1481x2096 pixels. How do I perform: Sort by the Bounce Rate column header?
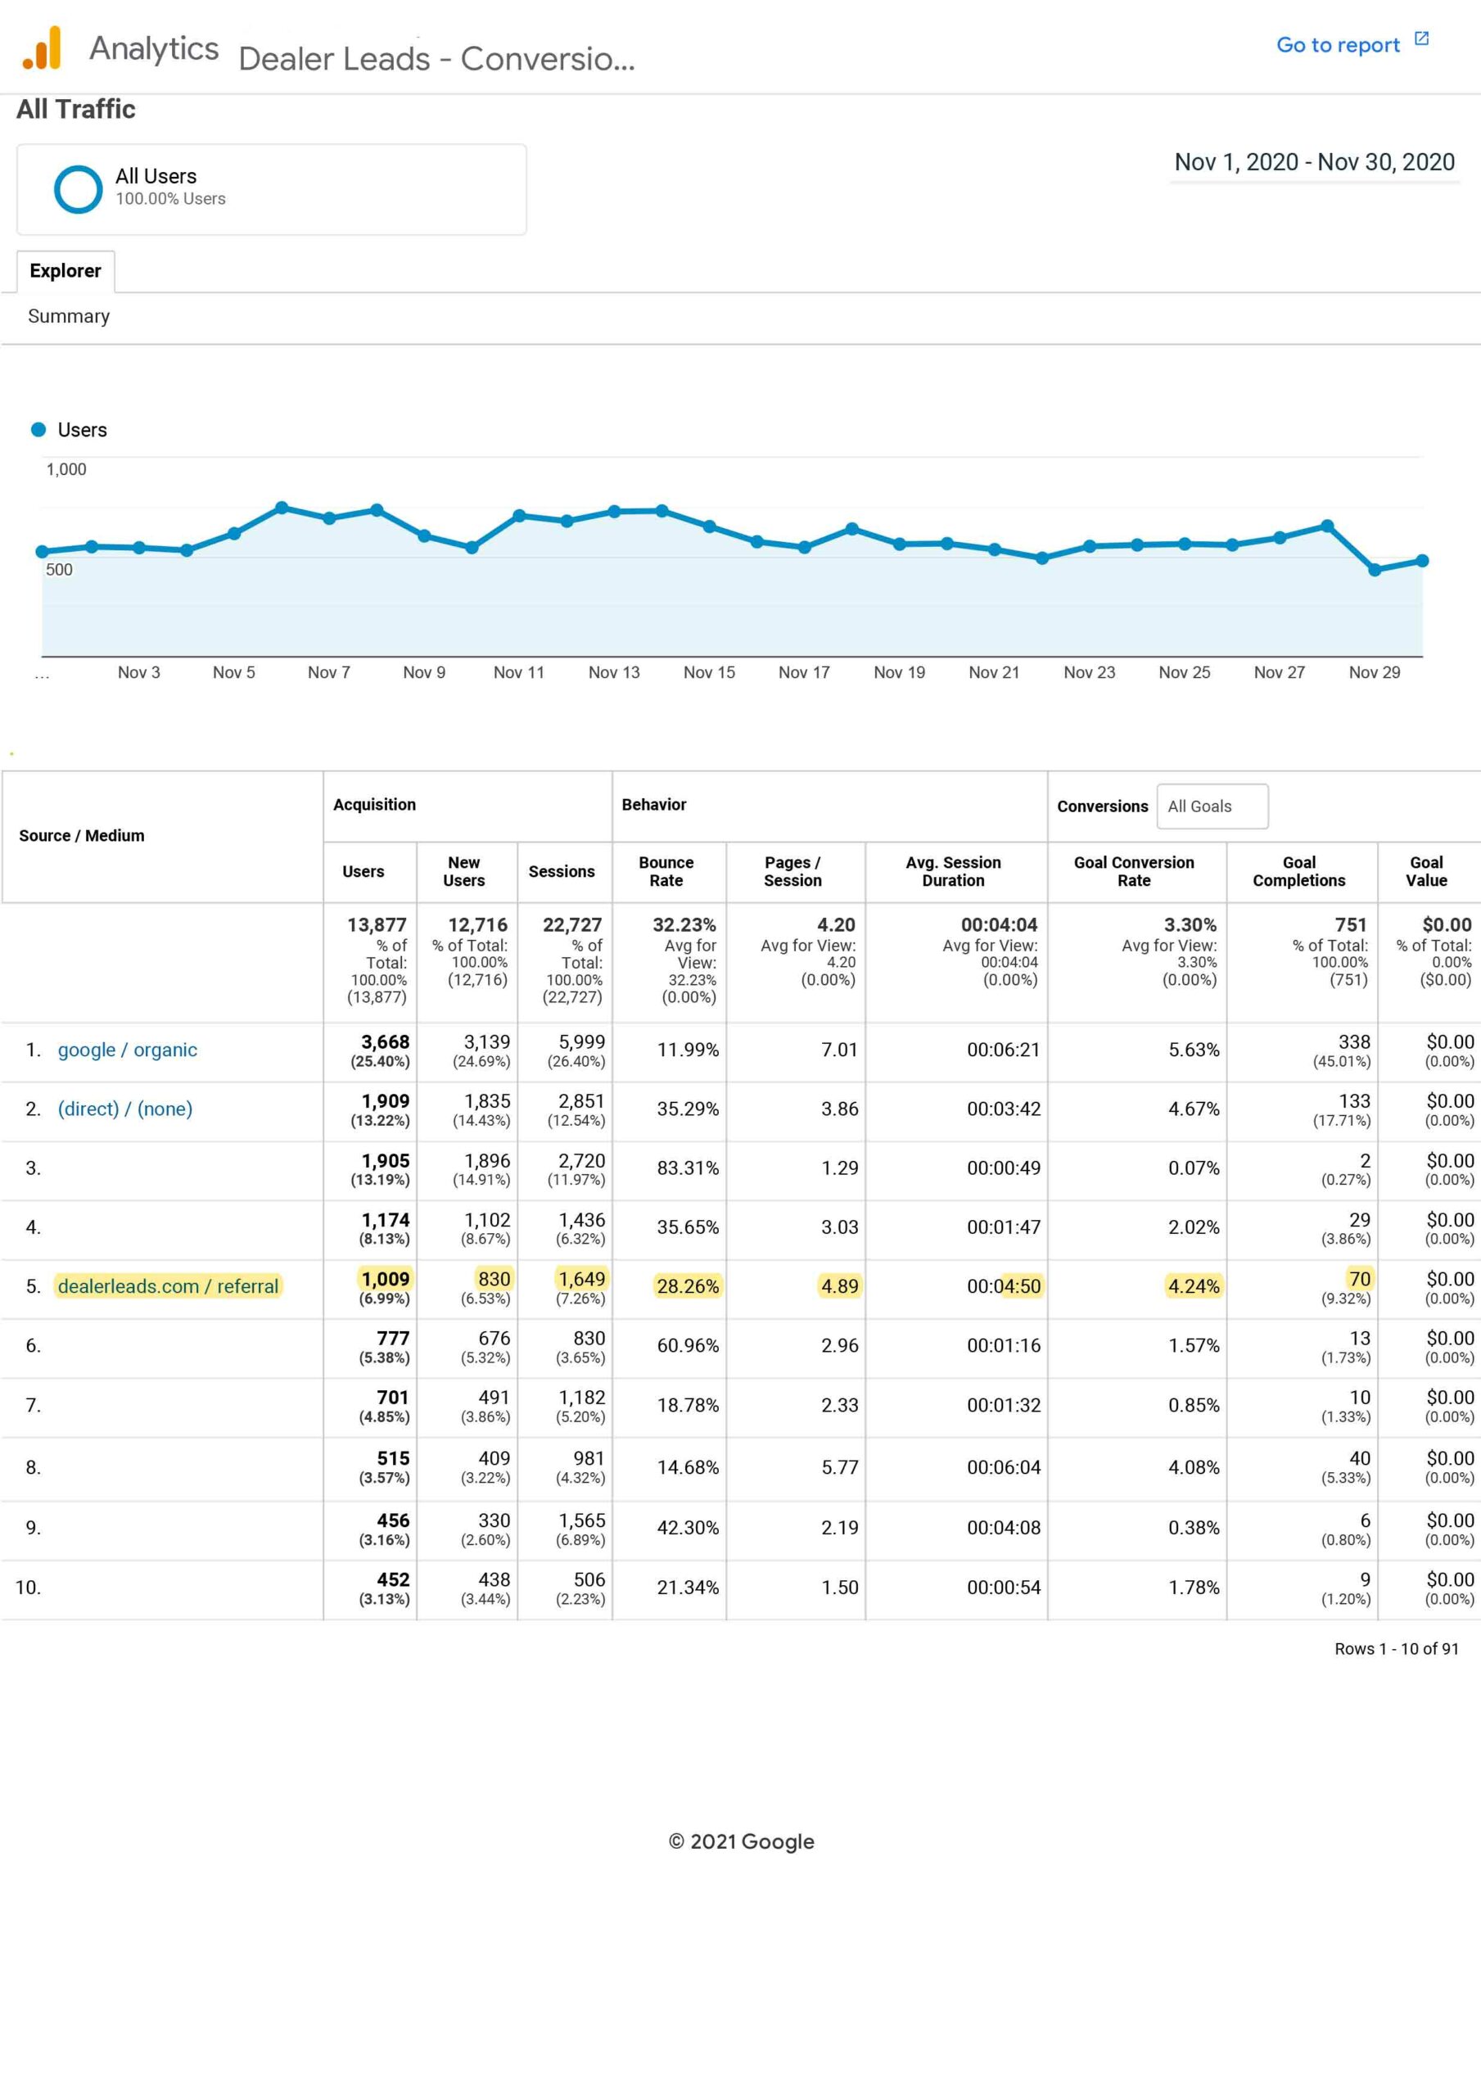pyautogui.click(x=666, y=872)
